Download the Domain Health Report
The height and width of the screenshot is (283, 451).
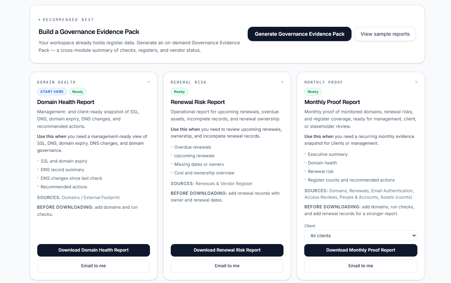tap(93, 250)
